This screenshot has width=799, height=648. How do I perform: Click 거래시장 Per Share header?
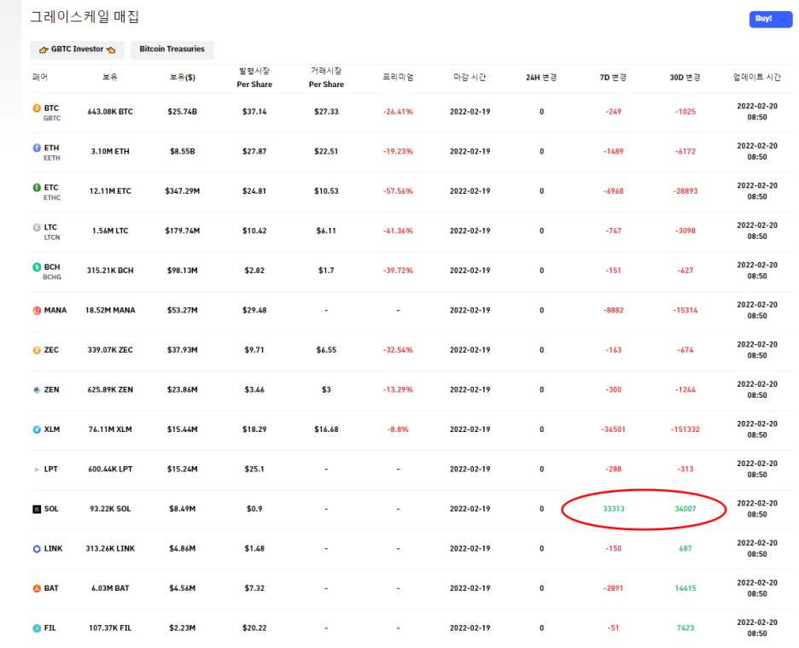(x=326, y=78)
